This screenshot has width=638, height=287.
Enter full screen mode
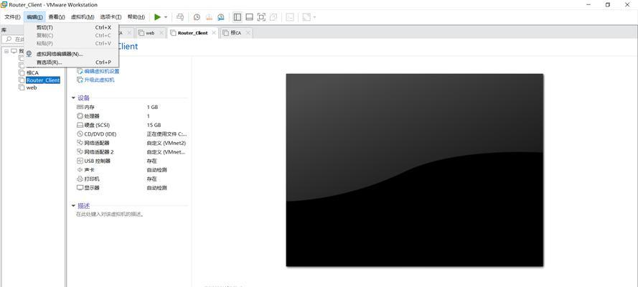point(261,17)
